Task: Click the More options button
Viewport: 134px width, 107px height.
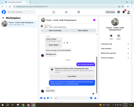Action: pos(83,30)
